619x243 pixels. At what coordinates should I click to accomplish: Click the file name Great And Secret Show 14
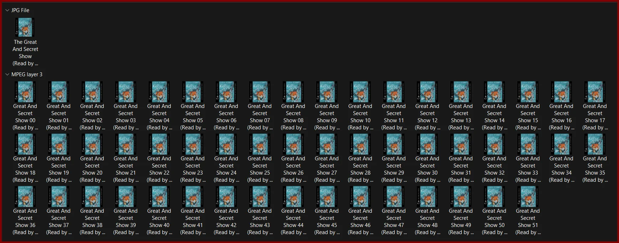(495, 117)
